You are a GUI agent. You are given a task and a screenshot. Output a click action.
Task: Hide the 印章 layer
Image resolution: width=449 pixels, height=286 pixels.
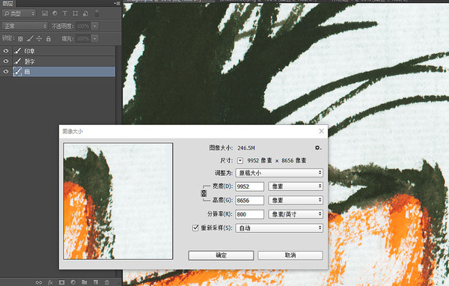pos(6,51)
